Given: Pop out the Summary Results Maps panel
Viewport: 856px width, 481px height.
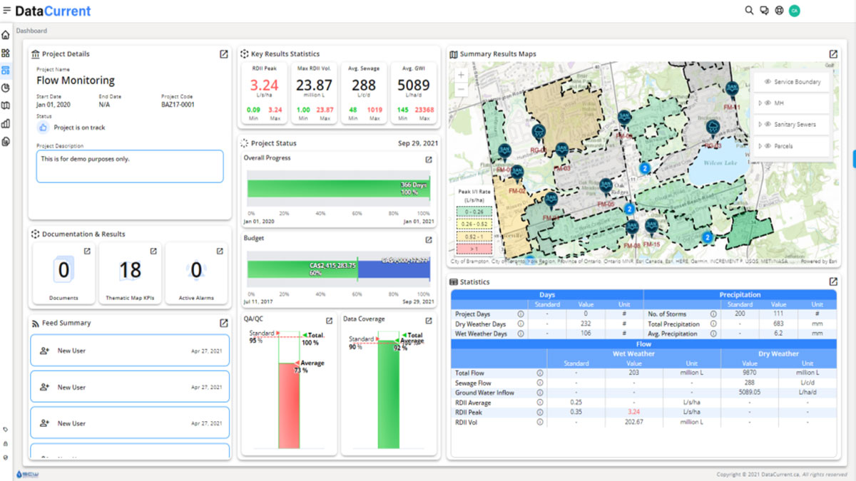Looking at the screenshot, I should click(832, 54).
